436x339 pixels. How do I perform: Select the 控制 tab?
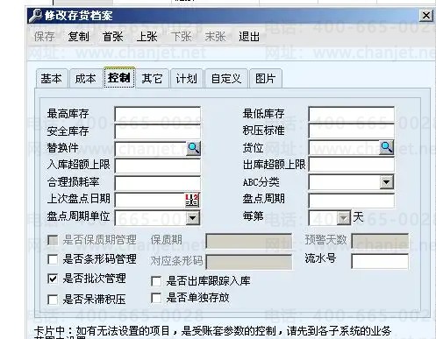(x=119, y=78)
